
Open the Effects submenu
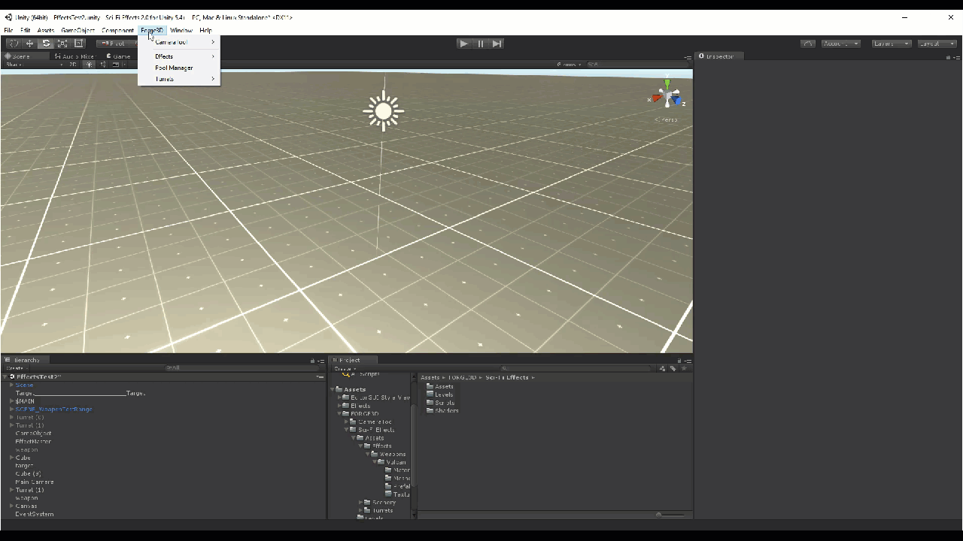click(179, 56)
